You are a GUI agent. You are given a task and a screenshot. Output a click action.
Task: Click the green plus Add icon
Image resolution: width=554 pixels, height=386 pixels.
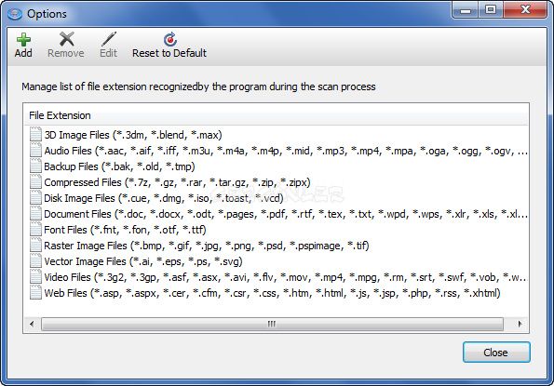tap(23, 39)
